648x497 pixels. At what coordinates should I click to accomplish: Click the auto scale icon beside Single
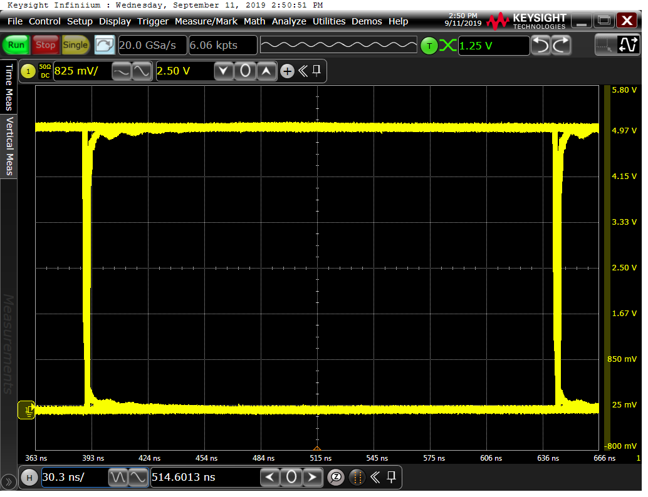coord(104,45)
